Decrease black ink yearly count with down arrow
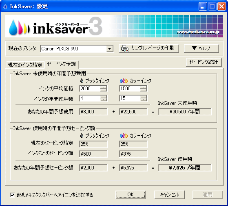The width and height of the screenshot is (228, 206). pyautogui.click(x=104, y=100)
